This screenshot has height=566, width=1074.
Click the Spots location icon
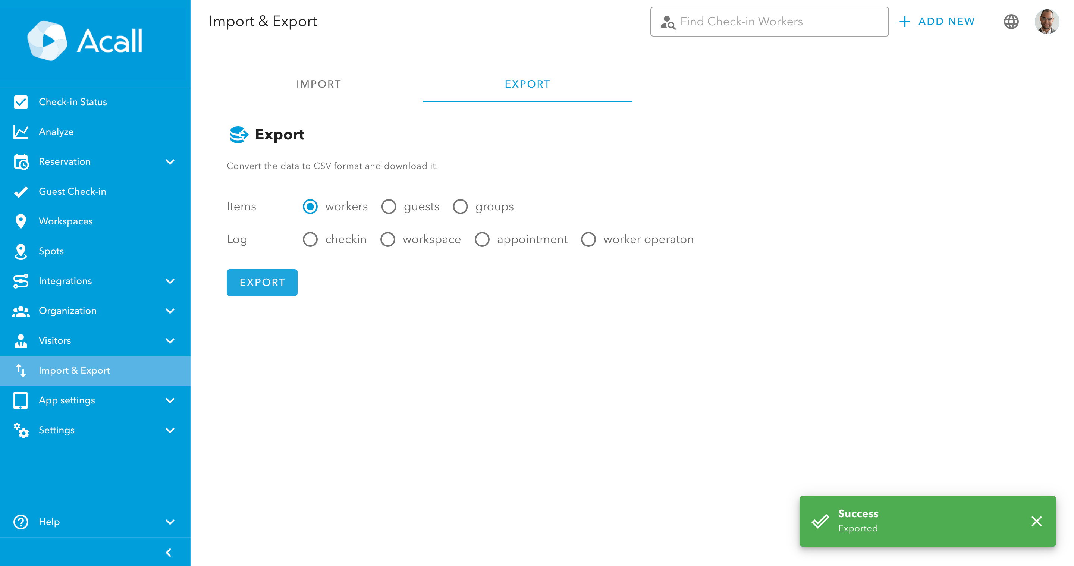point(21,251)
